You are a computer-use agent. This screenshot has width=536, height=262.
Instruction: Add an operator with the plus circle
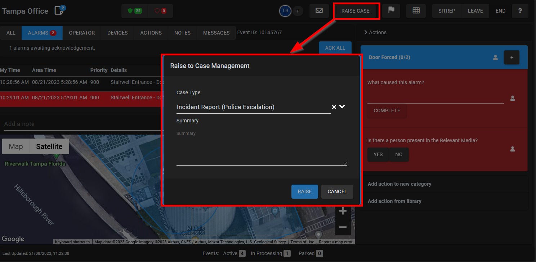click(x=298, y=11)
